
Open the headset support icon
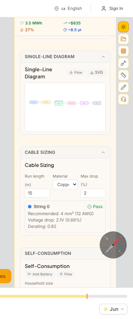click(123, 99)
